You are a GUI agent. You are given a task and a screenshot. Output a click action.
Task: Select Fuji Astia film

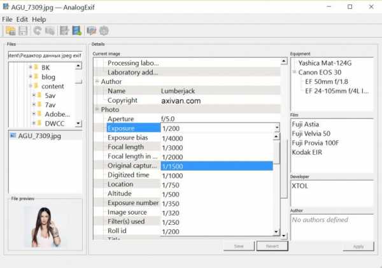pyautogui.click(x=305, y=124)
